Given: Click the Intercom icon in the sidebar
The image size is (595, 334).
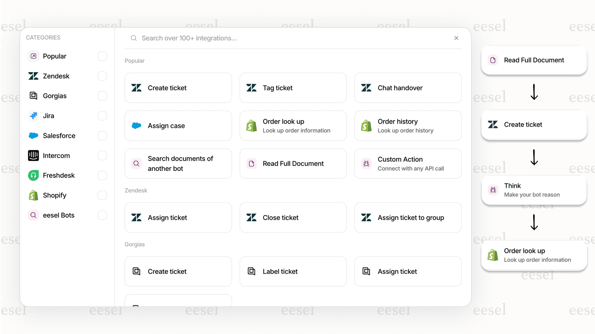Looking at the screenshot, I should point(33,156).
